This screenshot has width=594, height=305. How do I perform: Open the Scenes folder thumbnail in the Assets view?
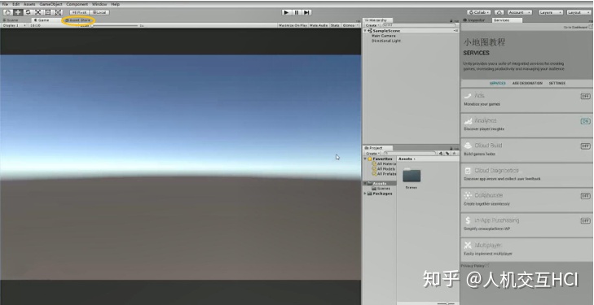coord(411,176)
